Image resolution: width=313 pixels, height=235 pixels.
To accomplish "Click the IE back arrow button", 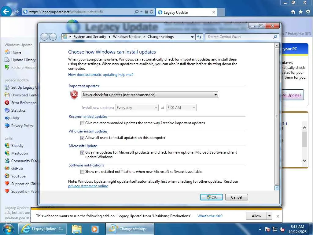I will 6,12.
